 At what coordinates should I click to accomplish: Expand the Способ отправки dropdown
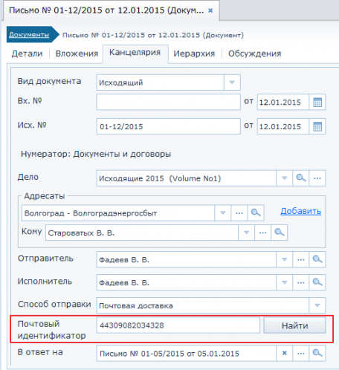317,305
